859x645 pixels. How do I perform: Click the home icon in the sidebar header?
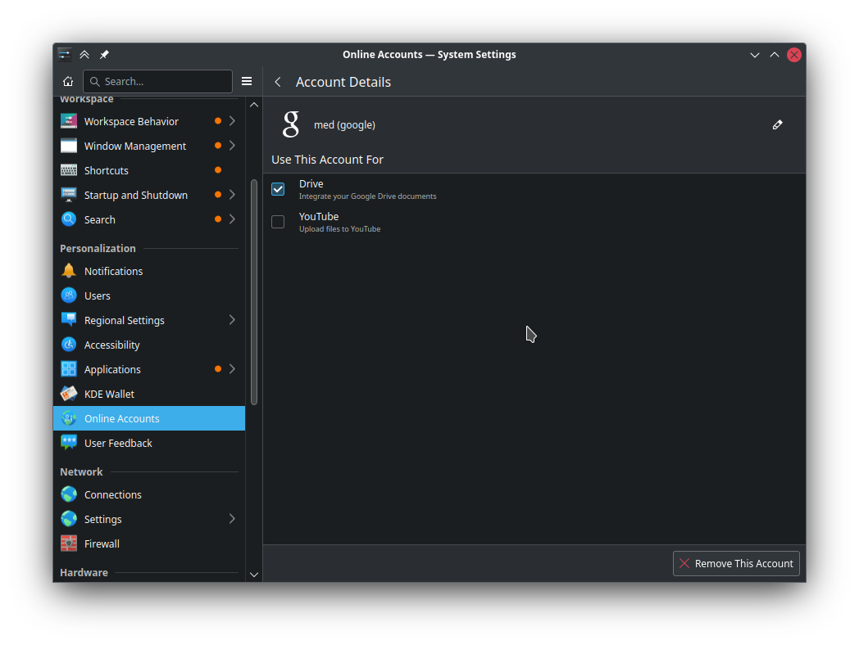coord(68,82)
